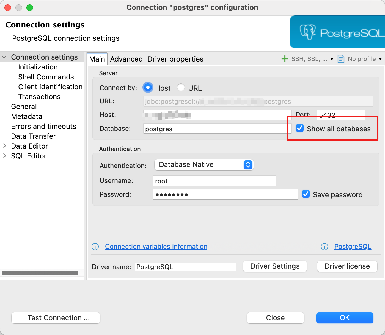Open the General settings page

tap(24, 107)
